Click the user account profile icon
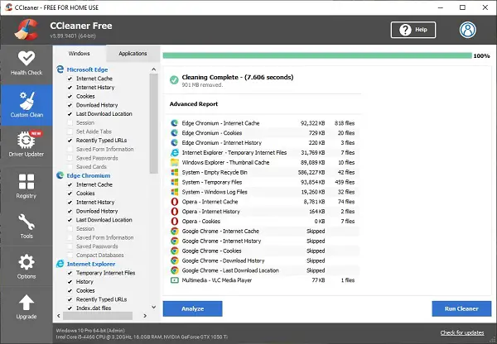Screen dimensions: 497x344 point(467,30)
